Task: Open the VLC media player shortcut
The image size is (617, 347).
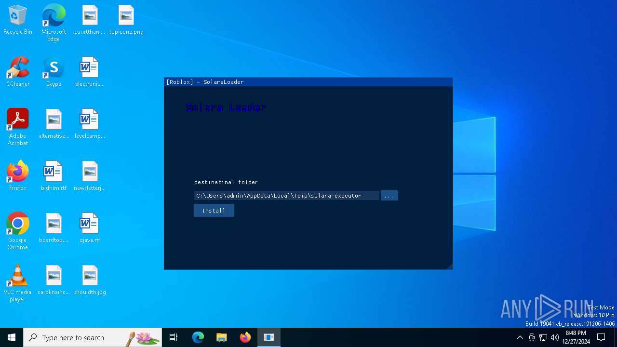Action: [18, 283]
